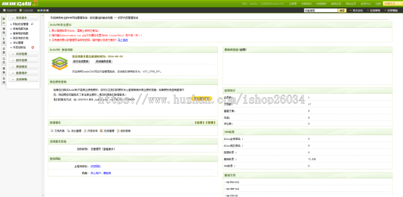Open the 织梦团队 link

coord(96,167)
